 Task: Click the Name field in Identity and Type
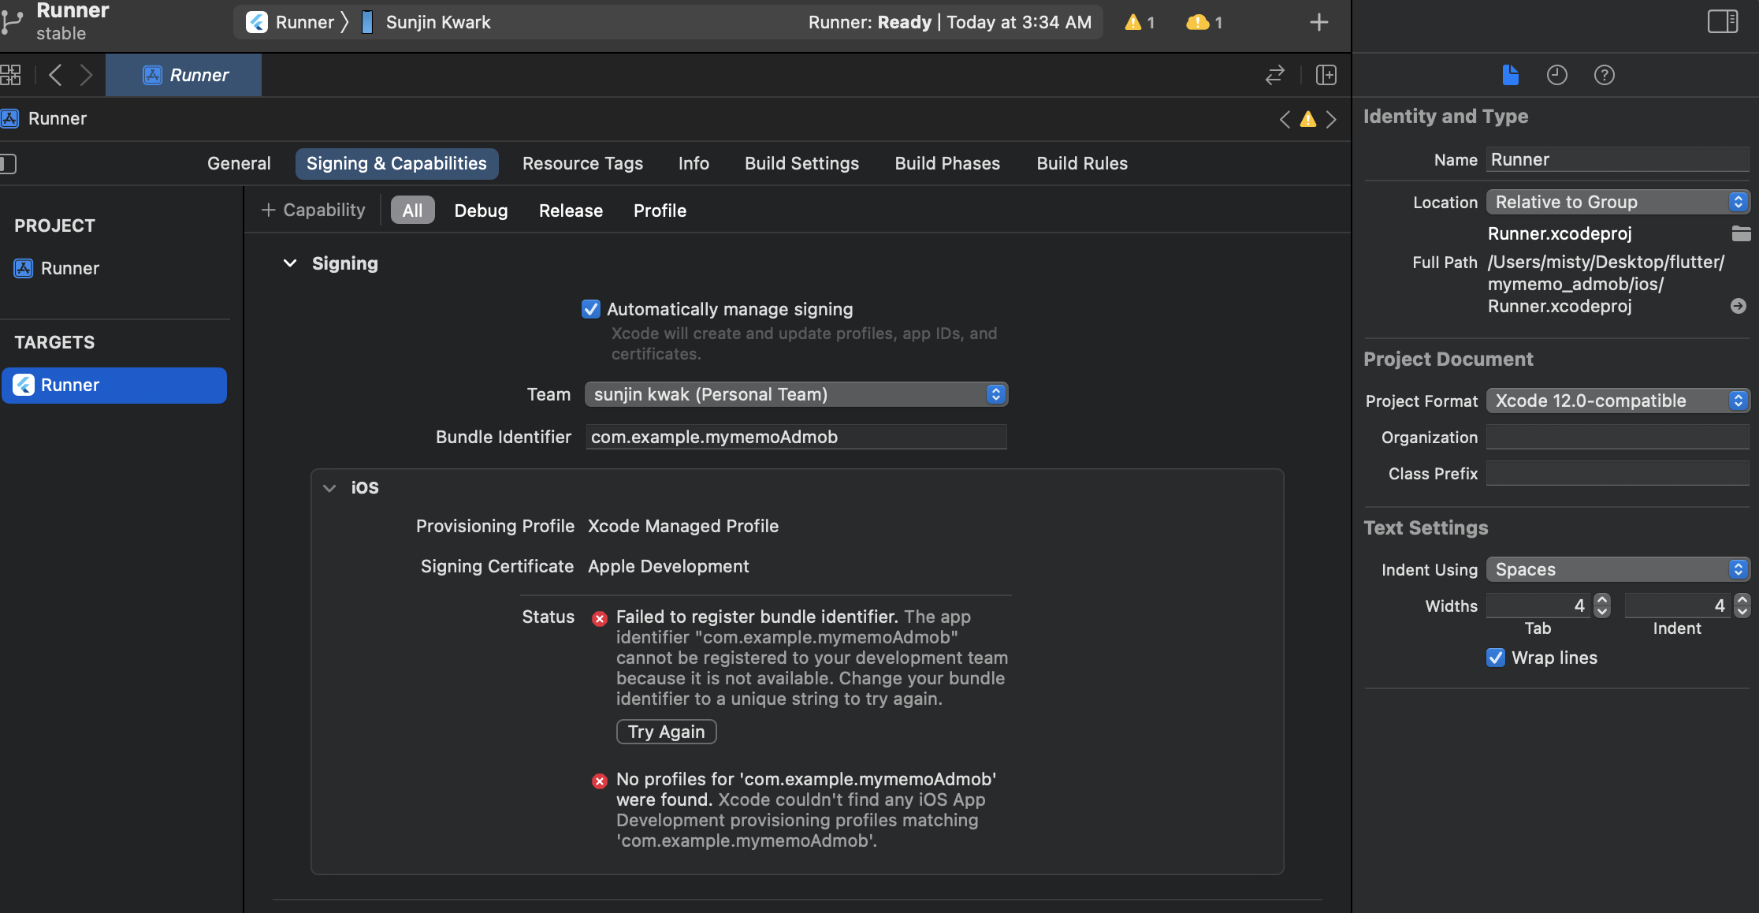(1618, 159)
